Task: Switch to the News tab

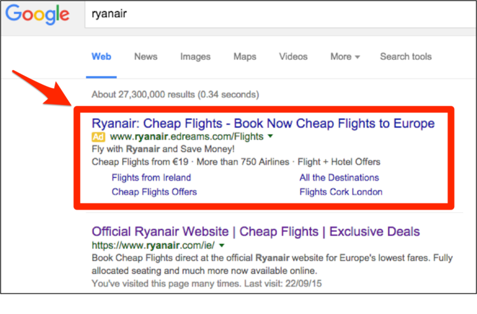Action: (146, 57)
